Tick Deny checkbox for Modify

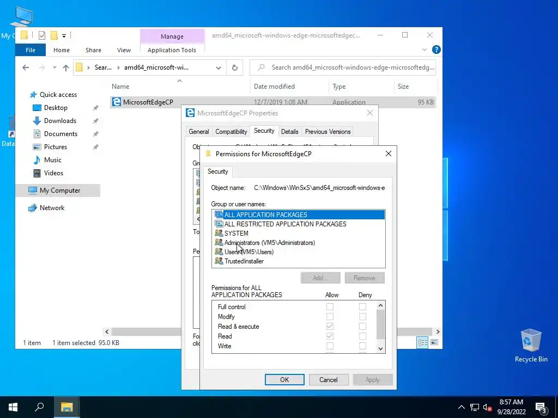(x=362, y=316)
